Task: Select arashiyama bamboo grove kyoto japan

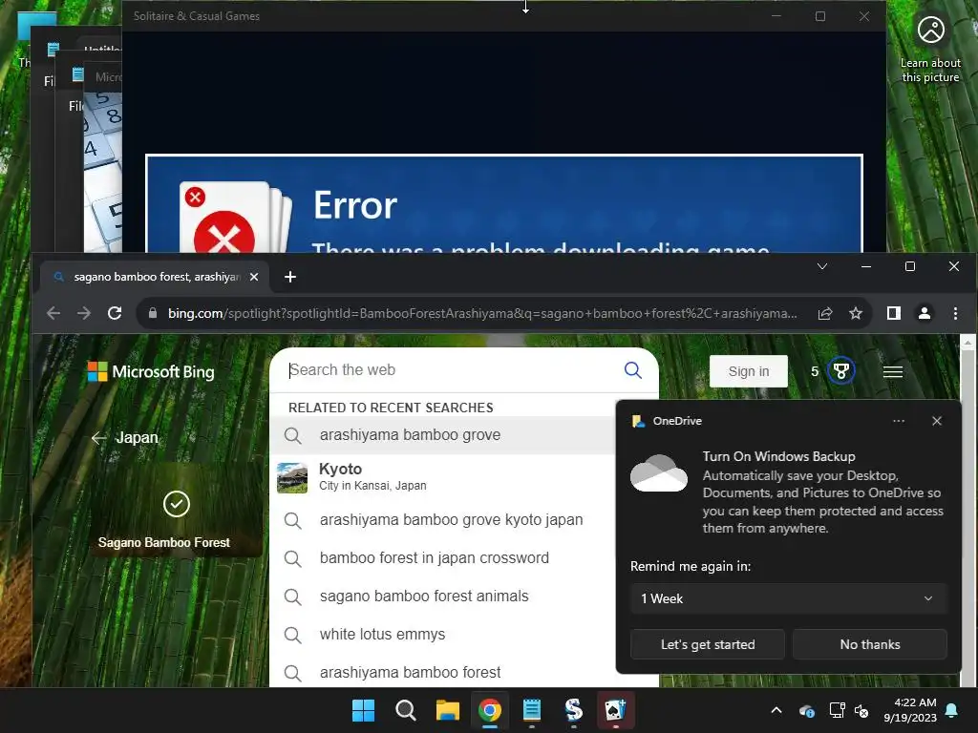Action: pyautogui.click(x=443, y=520)
